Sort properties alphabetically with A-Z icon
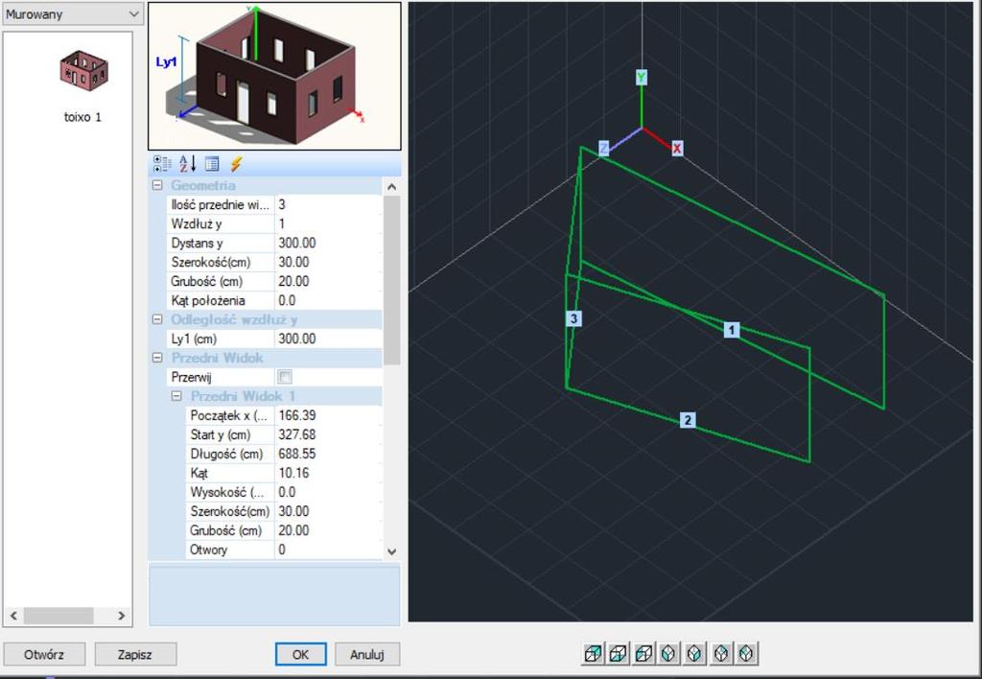The image size is (982, 679). 187,164
